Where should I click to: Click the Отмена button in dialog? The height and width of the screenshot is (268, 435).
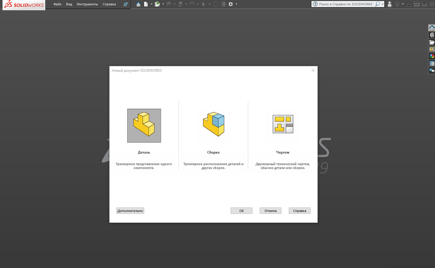pos(270,211)
